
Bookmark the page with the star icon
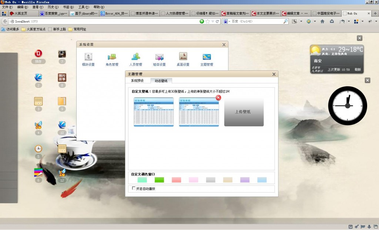207,21
